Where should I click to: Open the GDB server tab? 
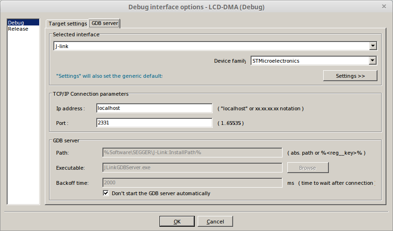104,23
